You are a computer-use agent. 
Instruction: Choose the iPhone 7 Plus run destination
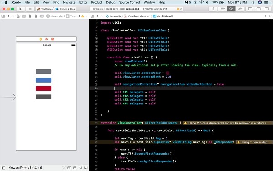[65, 9]
